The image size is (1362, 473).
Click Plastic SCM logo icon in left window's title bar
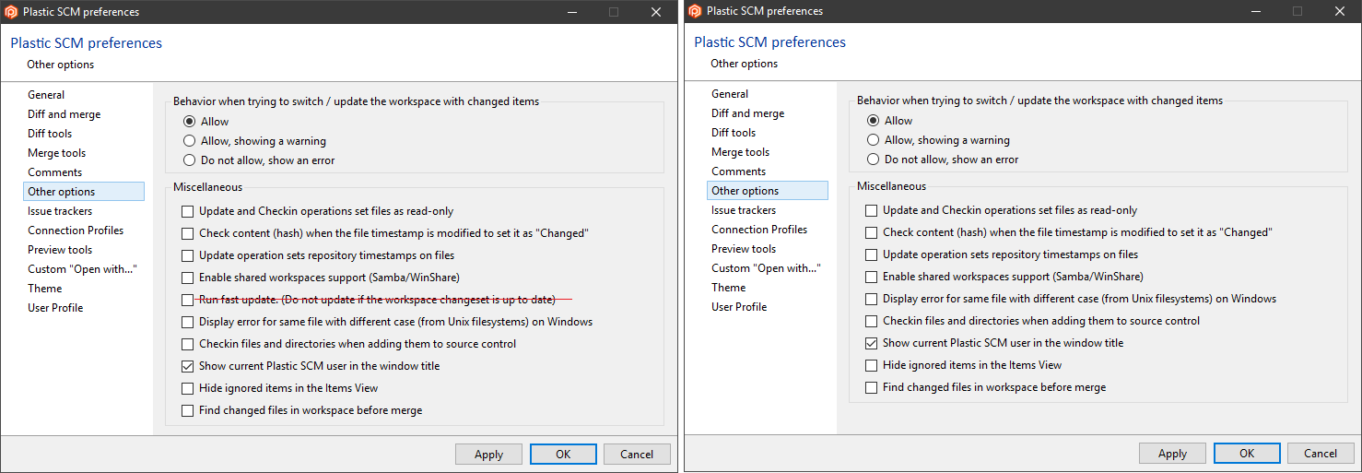tap(11, 12)
